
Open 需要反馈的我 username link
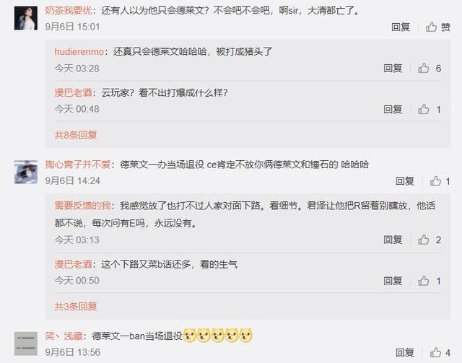click(x=82, y=206)
